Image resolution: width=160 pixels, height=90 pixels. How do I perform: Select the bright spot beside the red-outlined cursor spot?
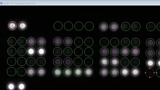tap(22, 25)
